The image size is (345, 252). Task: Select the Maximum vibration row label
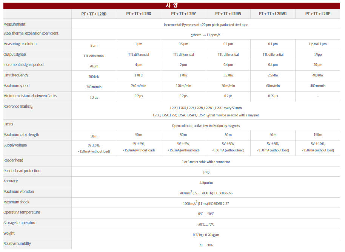[x=19, y=192]
